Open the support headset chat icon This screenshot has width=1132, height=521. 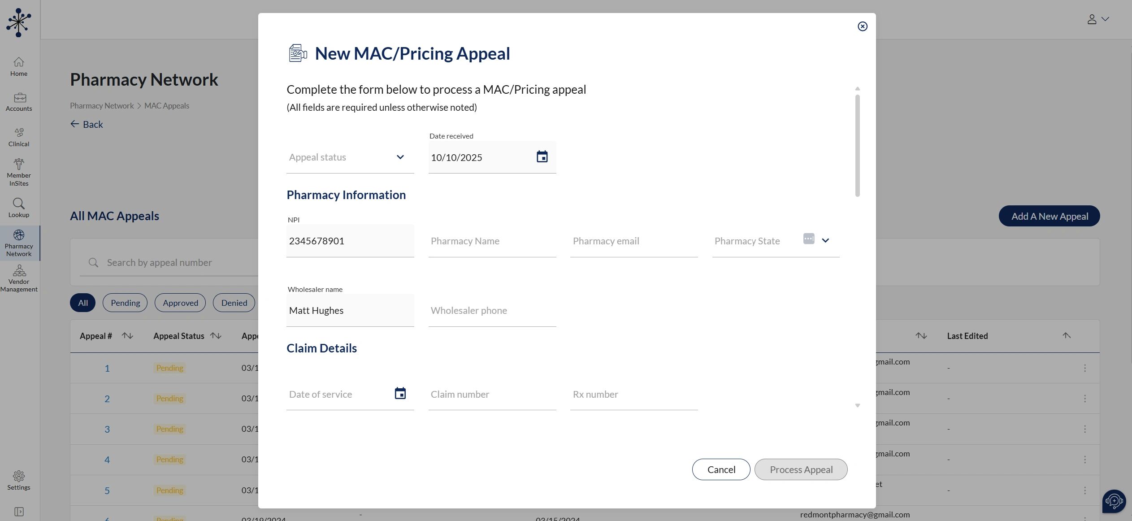coord(1114,500)
